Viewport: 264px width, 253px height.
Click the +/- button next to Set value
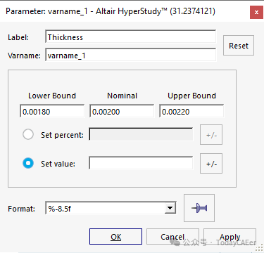(x=211, y=164)
